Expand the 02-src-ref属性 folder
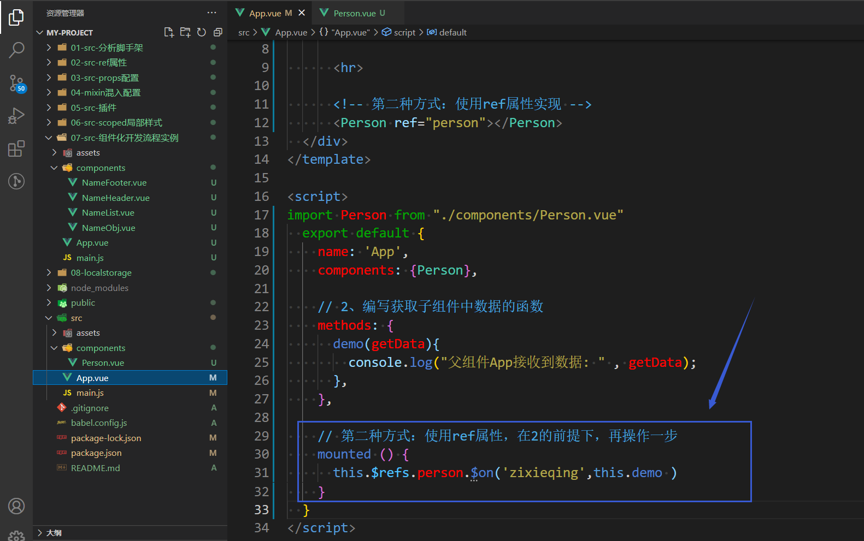This screenshot has height=541, width=864. pos(130,63)
